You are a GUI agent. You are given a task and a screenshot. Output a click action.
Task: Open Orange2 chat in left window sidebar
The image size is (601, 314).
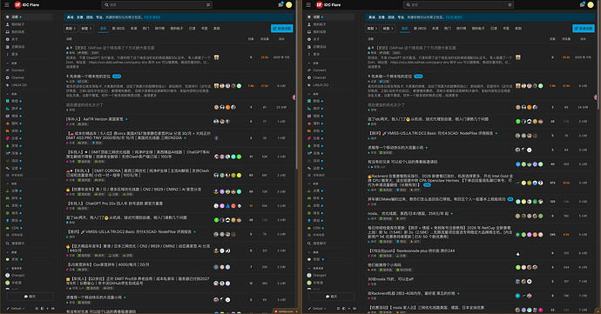(x=16, y=276)
